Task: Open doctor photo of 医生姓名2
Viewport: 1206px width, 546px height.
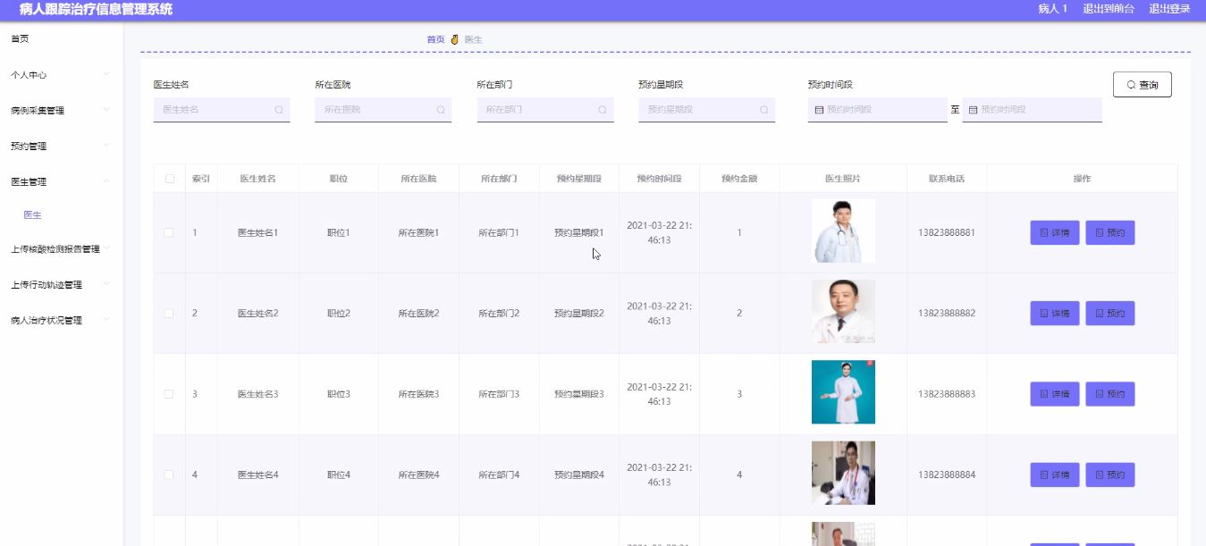Action: pos(843,312)
